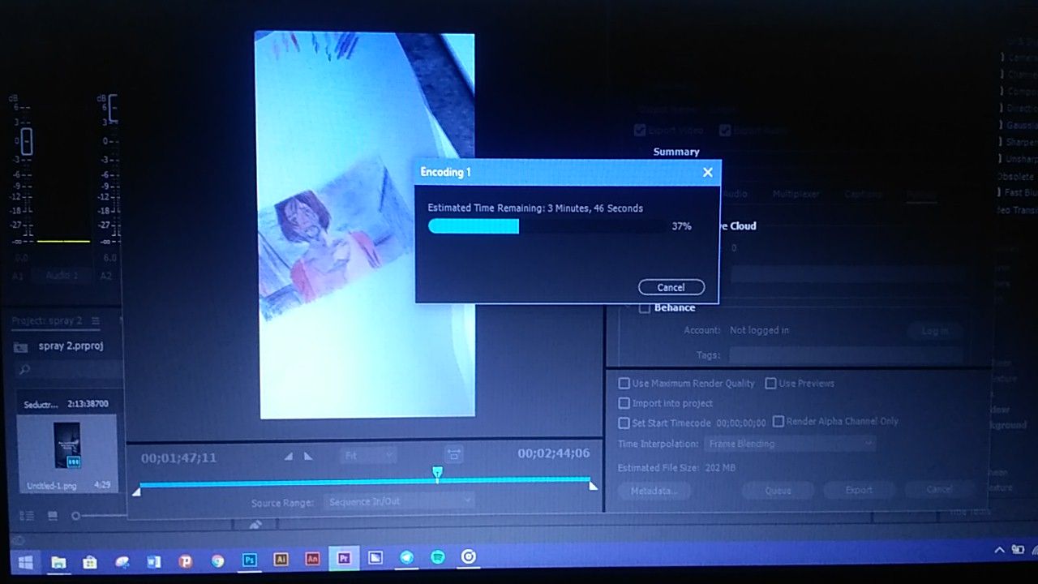Show hidden system tray icons
The image size is (1038, 584).
[999, 550]
